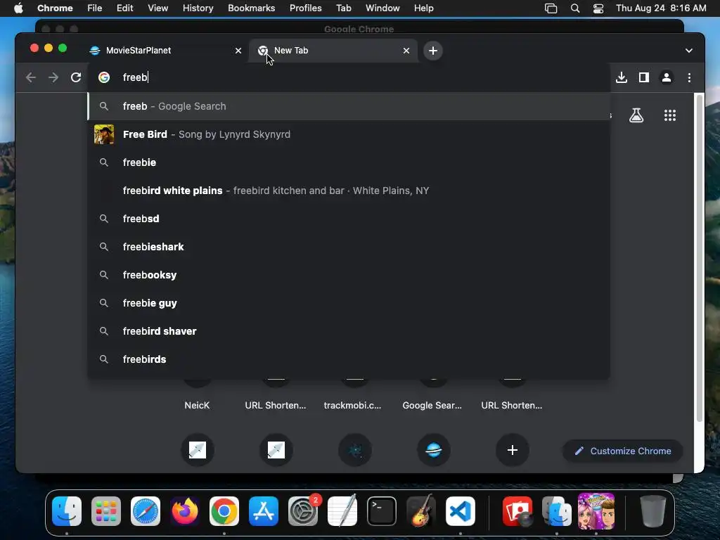Select the New Tab tab
This screenshot has width=720, height=540.
point(333,51)
